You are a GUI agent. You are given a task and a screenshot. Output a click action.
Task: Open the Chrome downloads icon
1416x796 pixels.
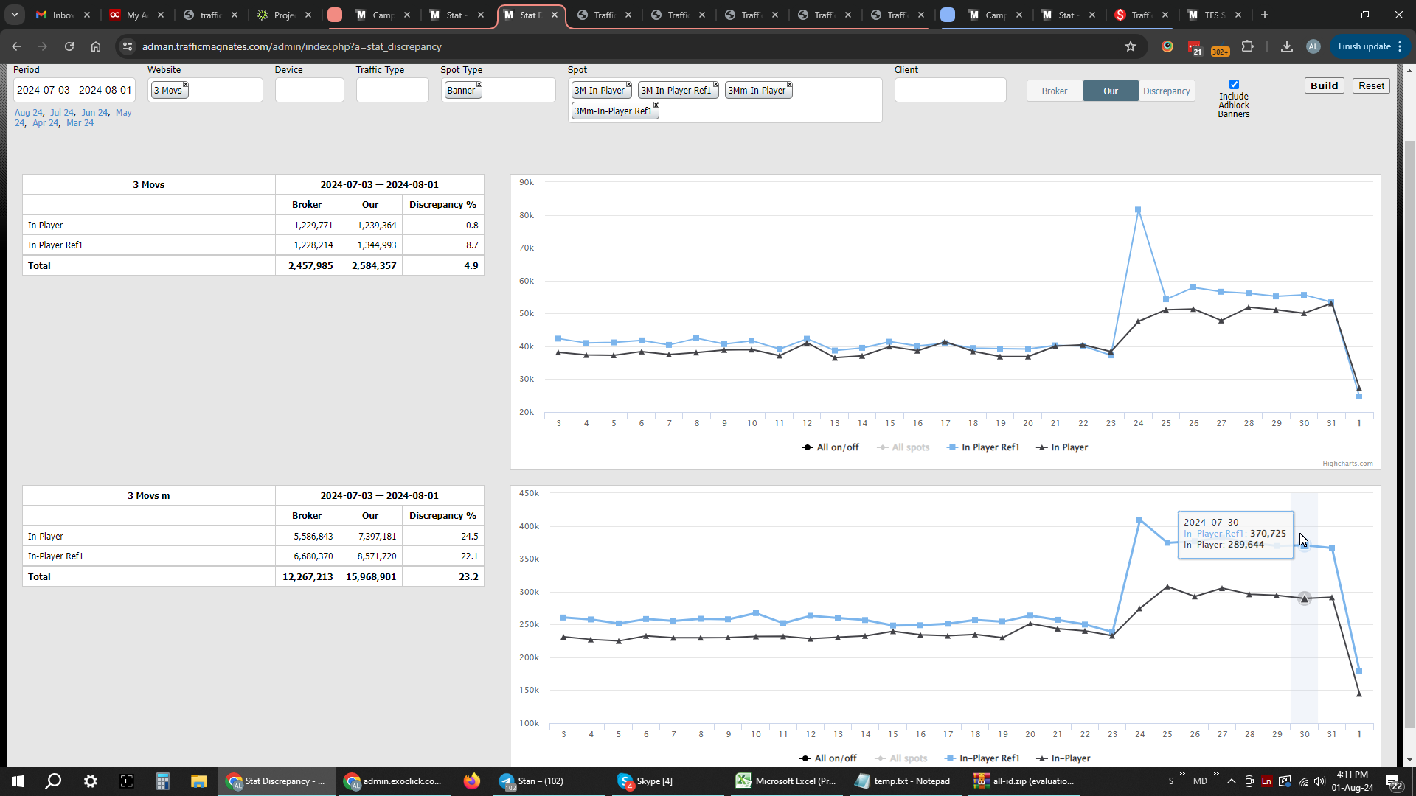coord(1286,46)
